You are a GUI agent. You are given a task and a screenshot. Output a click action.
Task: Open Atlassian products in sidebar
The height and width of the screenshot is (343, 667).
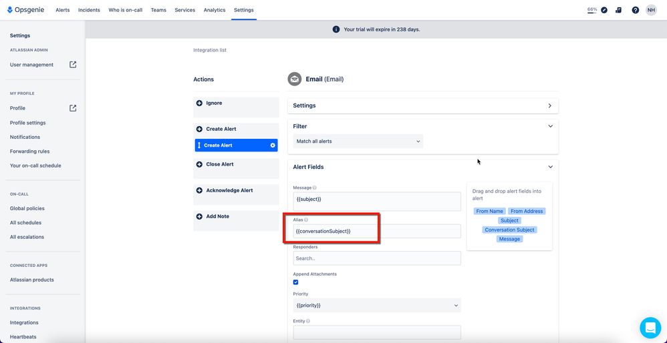click(x=32, y=280)
